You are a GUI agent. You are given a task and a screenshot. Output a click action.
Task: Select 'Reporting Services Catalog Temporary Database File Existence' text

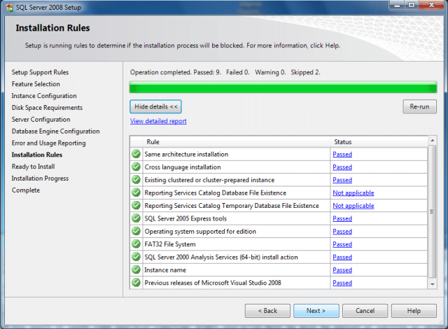point(232,206)
